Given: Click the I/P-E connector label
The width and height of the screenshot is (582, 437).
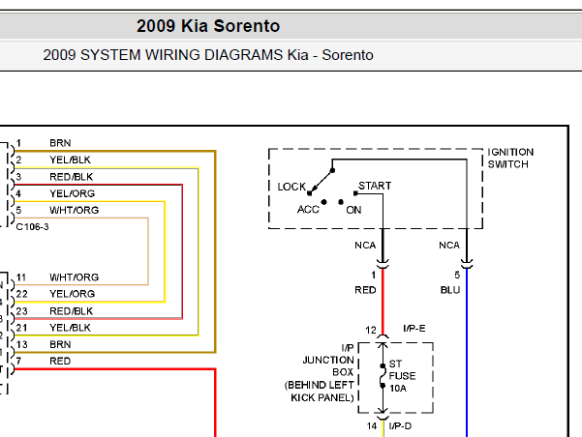Looking at the screenshot, I should coord(414,329).
